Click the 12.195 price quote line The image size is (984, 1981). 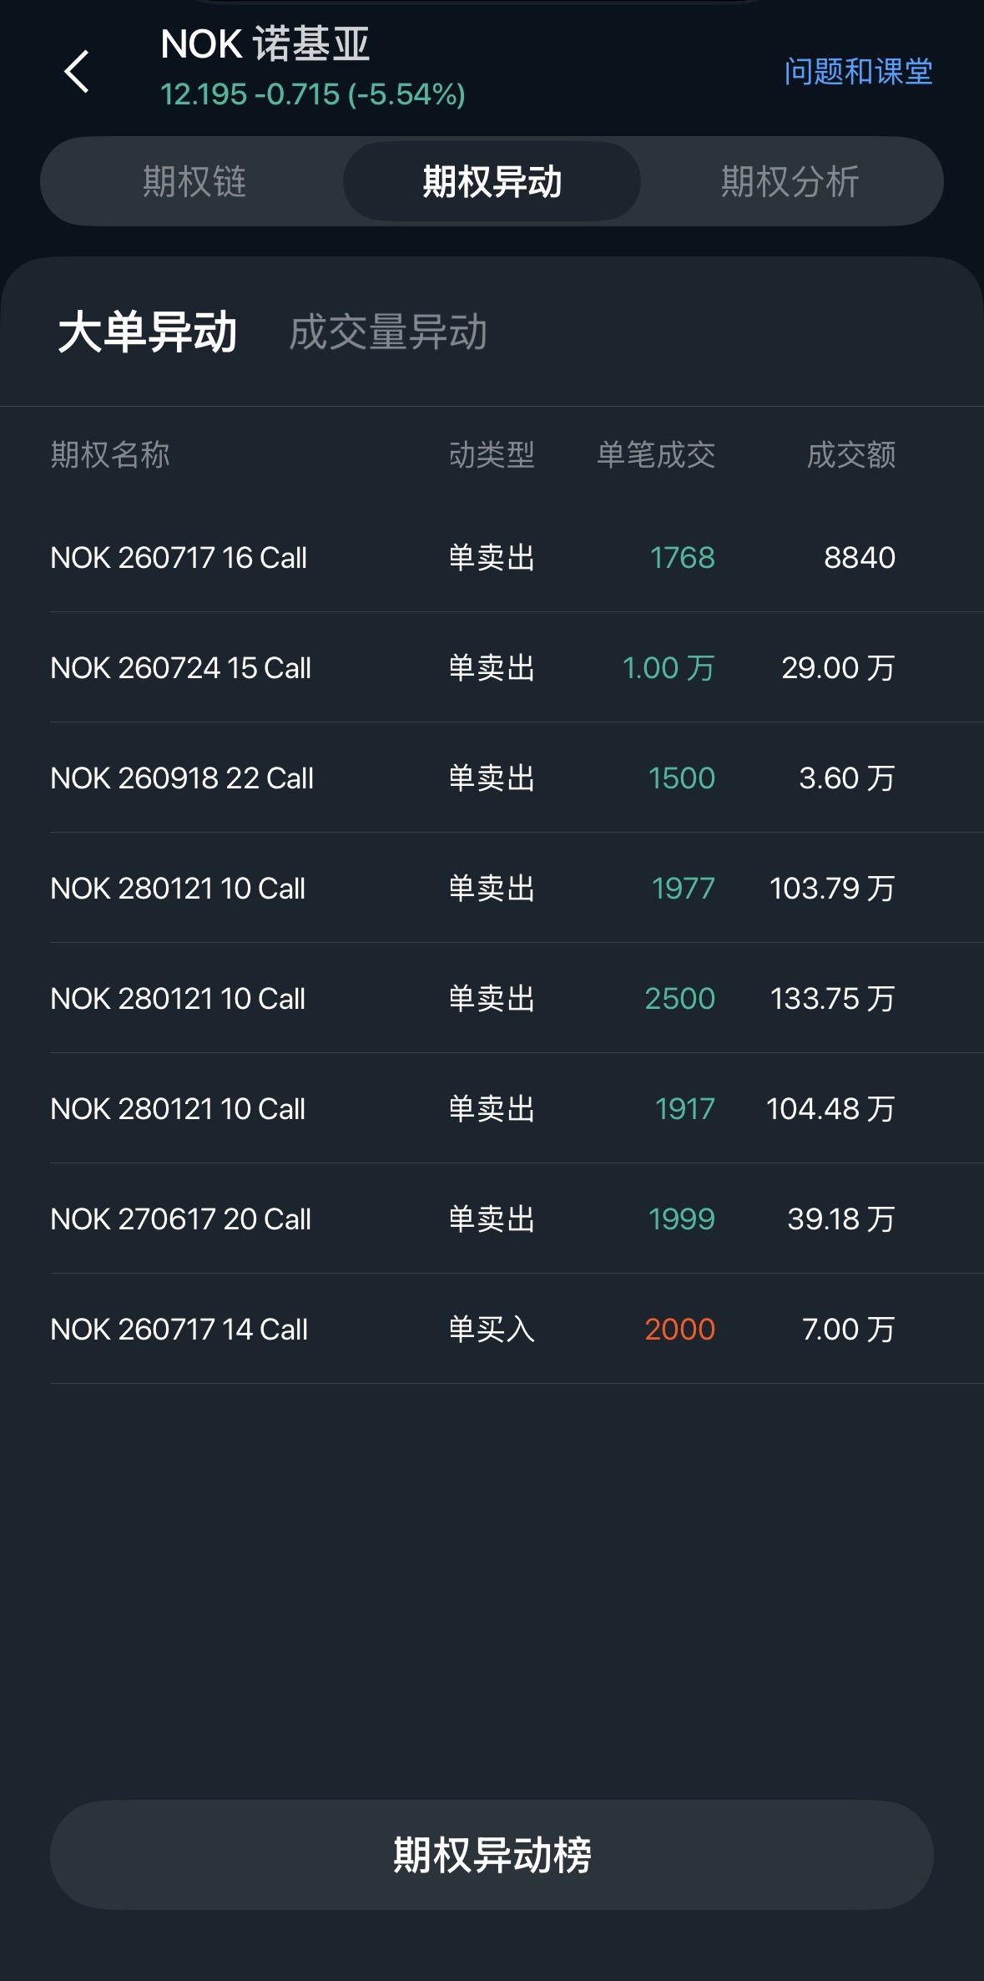click(x=313, y=94)
